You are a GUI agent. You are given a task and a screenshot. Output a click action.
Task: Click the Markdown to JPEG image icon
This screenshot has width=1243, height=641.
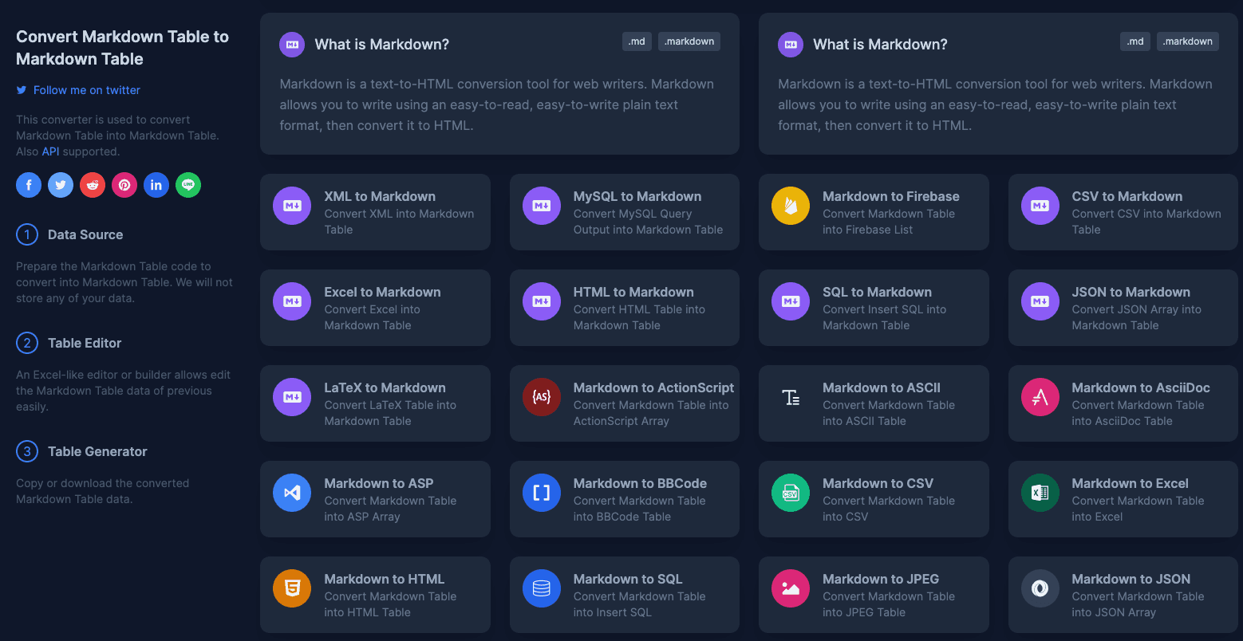[x=791, y=588]
